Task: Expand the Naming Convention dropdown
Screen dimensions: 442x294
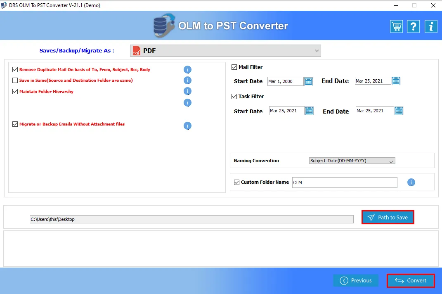Action: tap(352, 161)
